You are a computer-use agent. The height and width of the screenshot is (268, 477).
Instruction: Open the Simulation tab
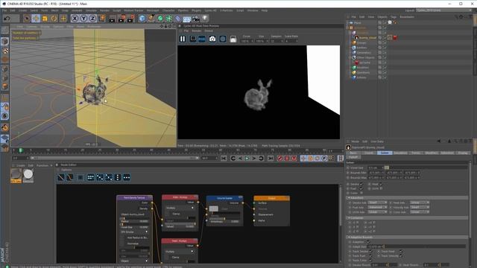click(x=400, y=153)
